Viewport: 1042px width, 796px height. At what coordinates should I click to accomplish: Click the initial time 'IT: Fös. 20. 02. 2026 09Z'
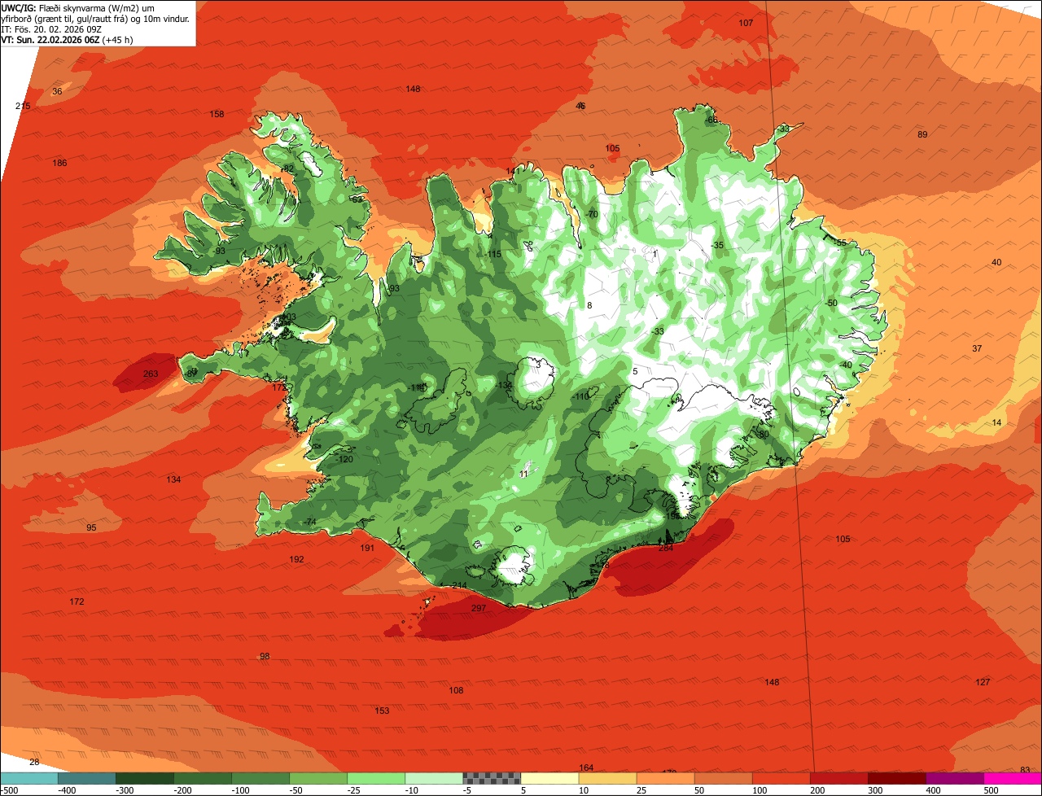[x=51, y=28]
